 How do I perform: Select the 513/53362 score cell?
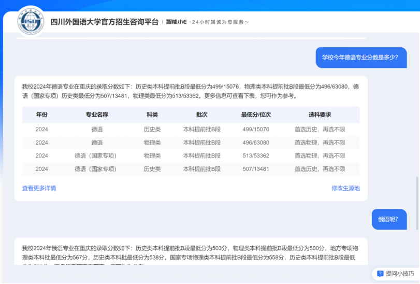[x=256, y=155]
